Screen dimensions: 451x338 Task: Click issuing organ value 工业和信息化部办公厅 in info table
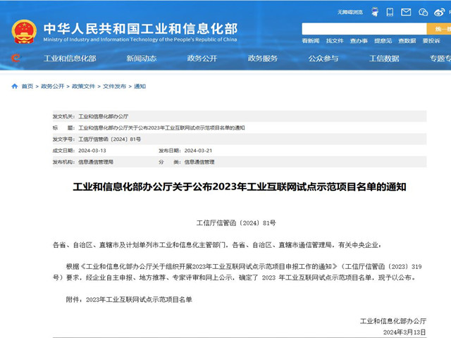(104, 116)
